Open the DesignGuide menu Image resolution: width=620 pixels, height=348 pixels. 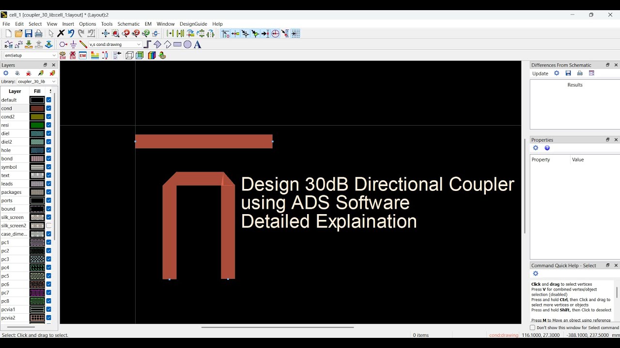[x=193, y=24]
